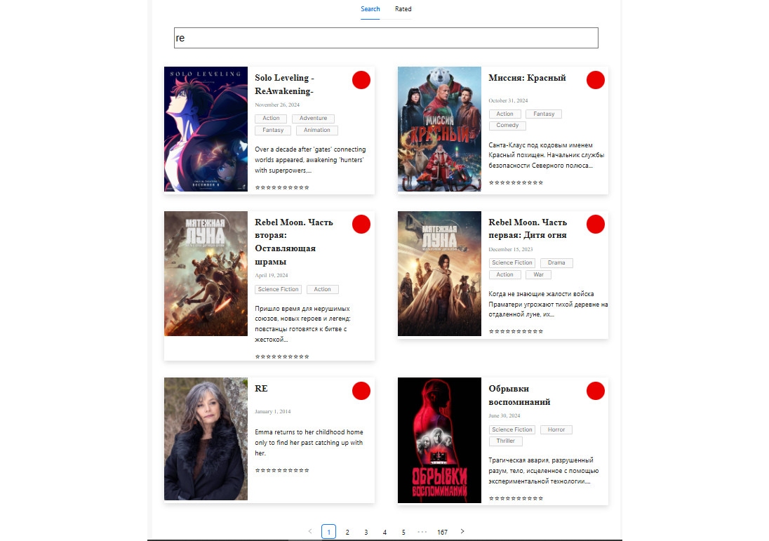The width and height of the screenshot is (769, 541).
Task: Go to page 5 of results
Action: pyautogui.click(x=403, y=532)
